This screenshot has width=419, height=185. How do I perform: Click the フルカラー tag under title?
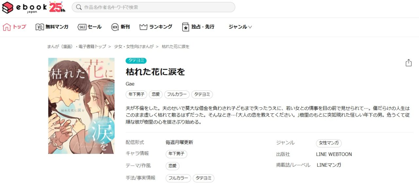coord(177,95)
